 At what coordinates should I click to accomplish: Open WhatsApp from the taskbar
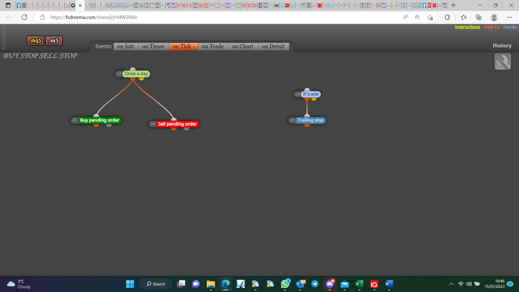[285, 284]
